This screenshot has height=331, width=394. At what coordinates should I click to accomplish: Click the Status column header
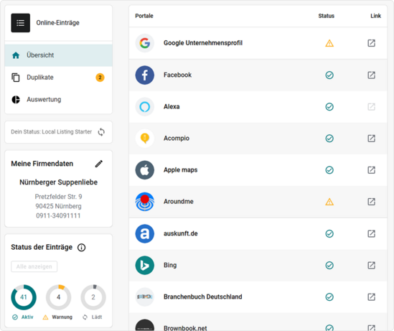click(326, 16)
